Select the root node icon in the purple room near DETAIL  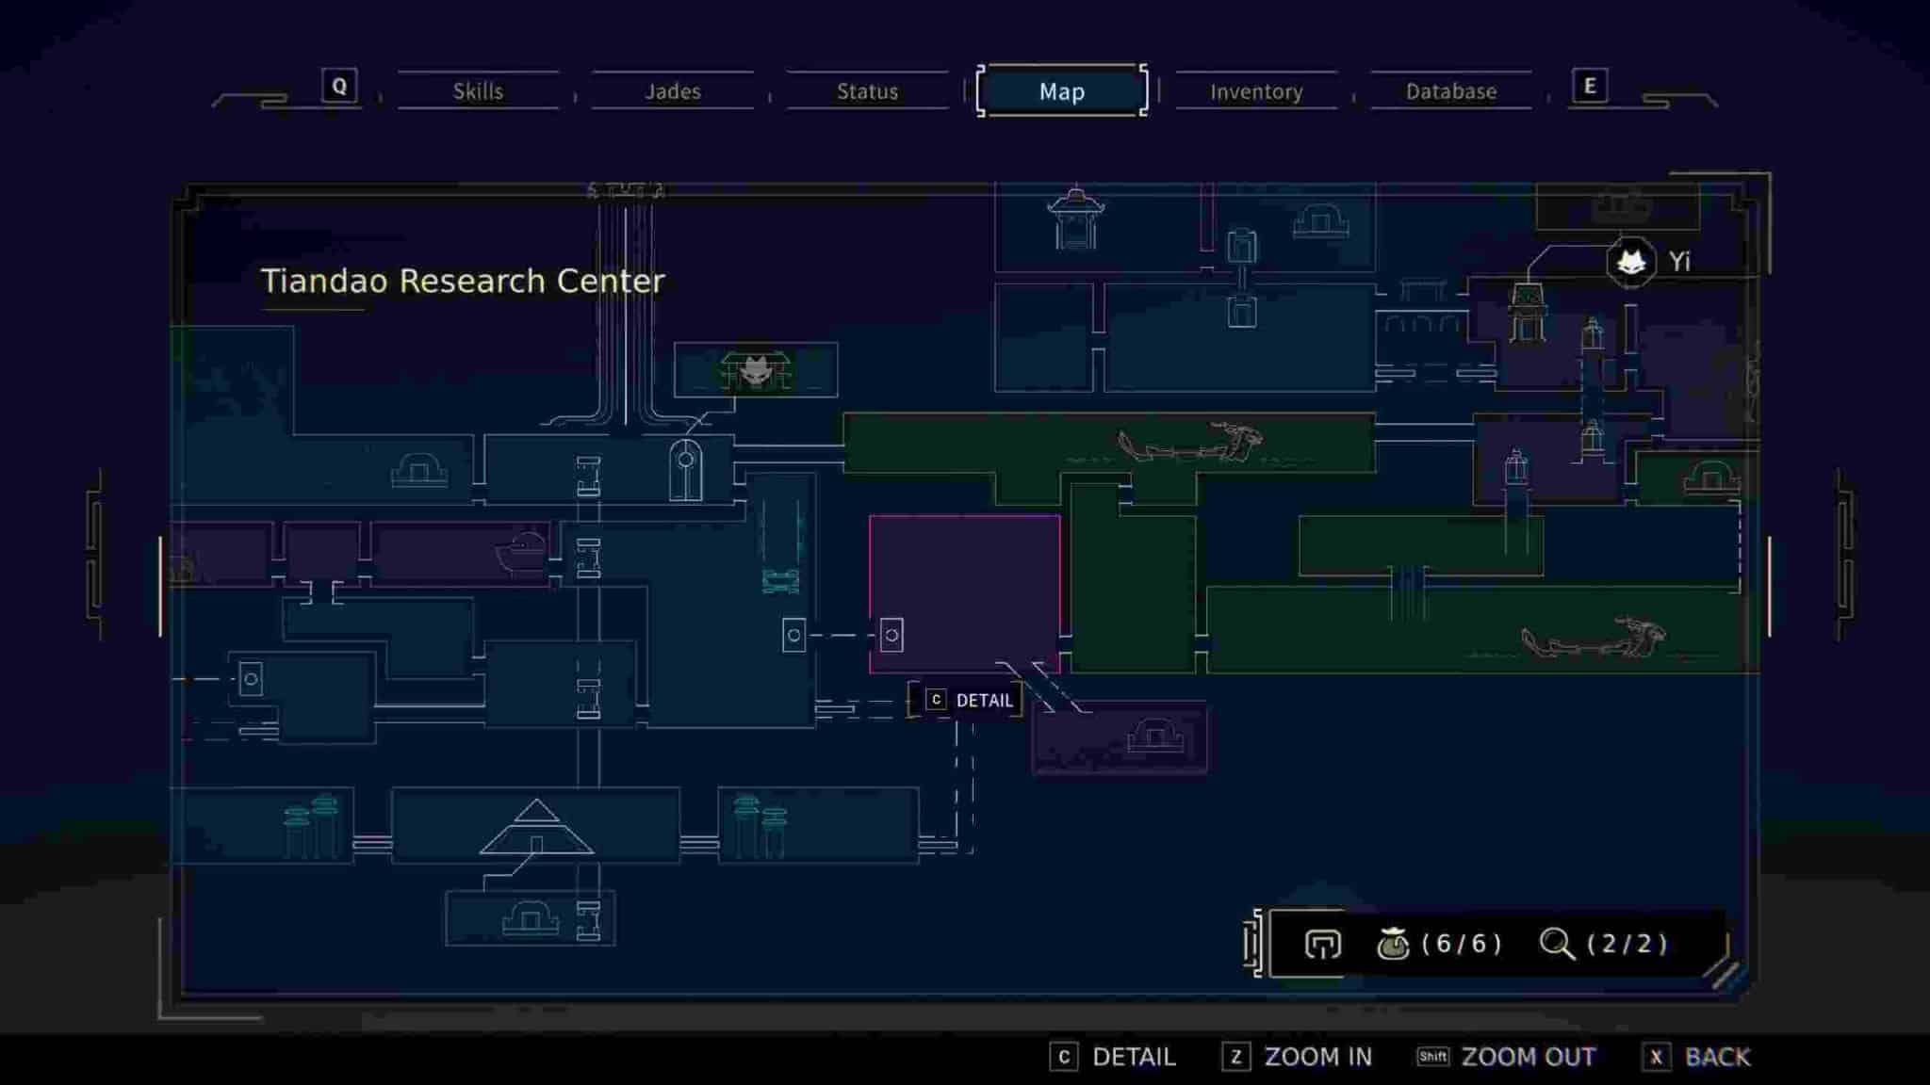(x=1154, y=736)
